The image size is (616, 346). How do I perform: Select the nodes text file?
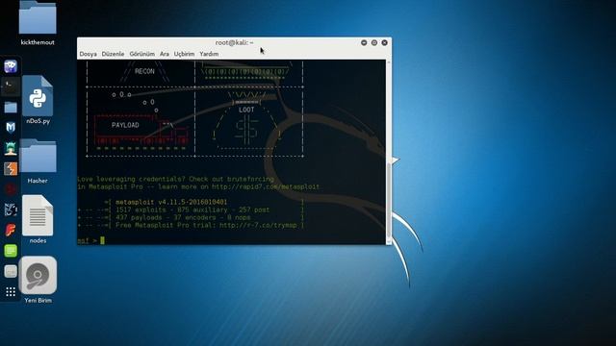click(x=38, y=220)
